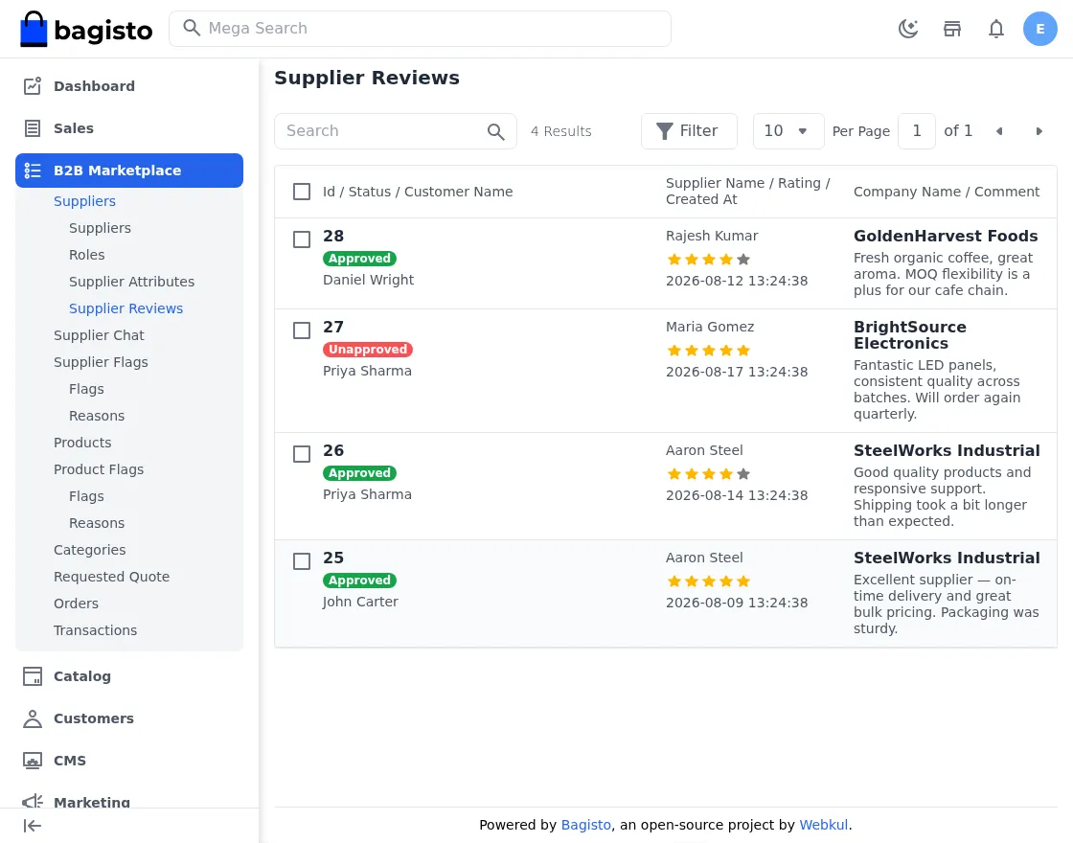Open Transactions
1073x843 pixels.
(x=95, y=630)
